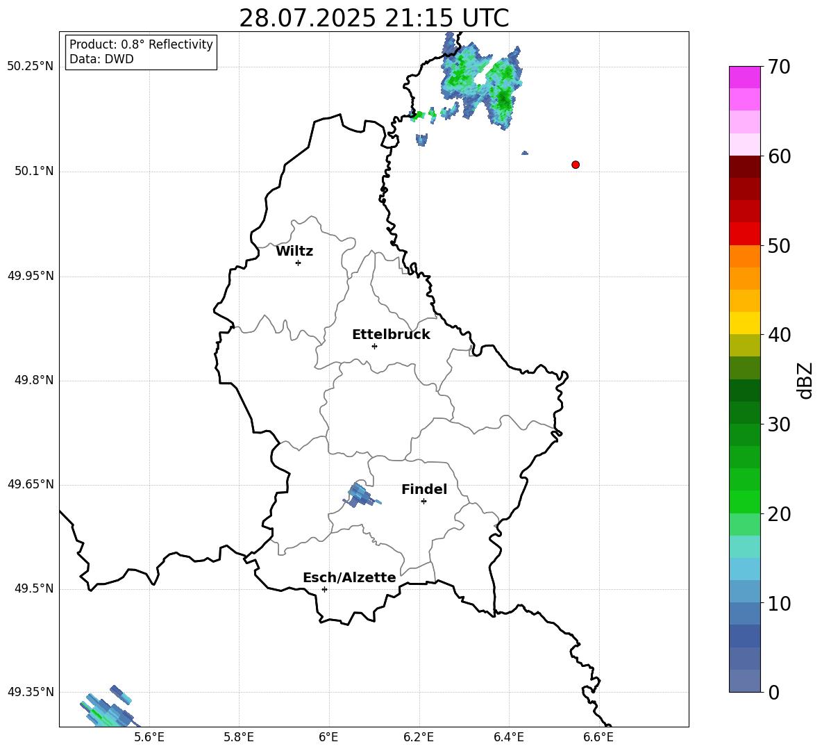Click the 6.4°E longitude label
The height and width of the screenshot is (751, 822).
click(x=508, y=737)
